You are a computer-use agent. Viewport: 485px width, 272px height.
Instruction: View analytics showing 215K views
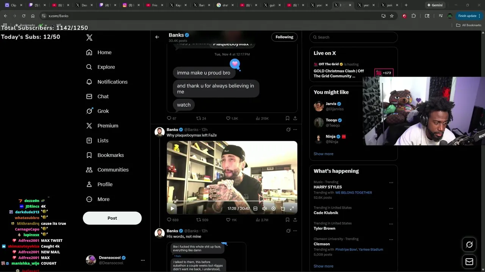(x=262, y=118)
